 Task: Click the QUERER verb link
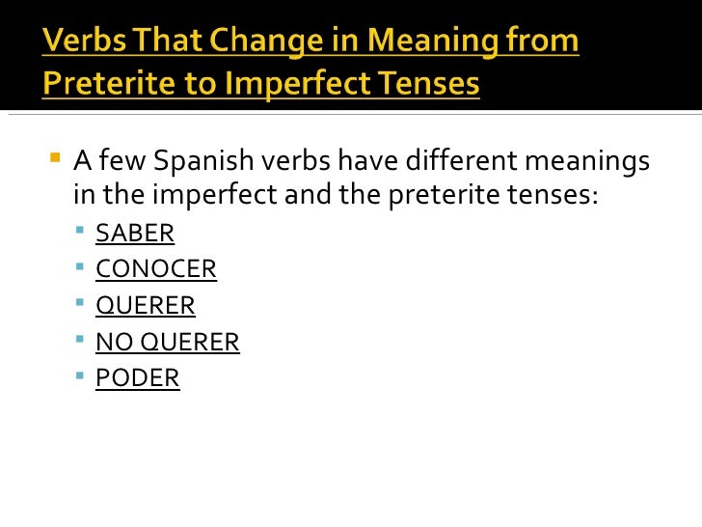coord(145,306)
